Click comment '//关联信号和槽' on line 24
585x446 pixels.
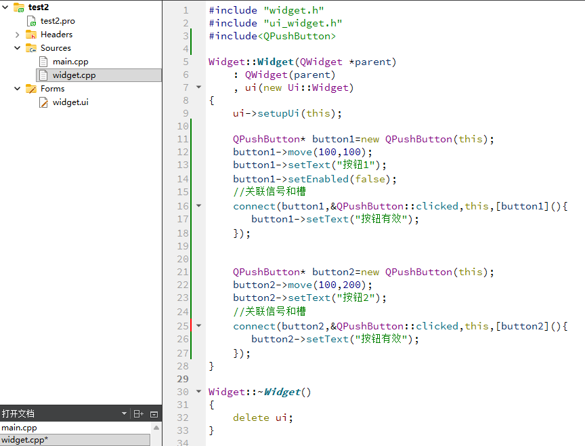[x=269, y=311]
